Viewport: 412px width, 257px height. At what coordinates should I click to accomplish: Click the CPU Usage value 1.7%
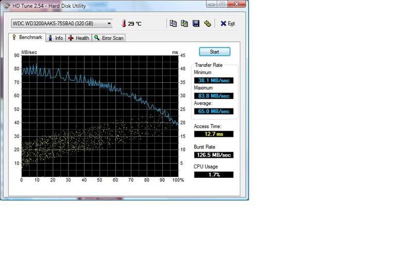pos(214,175)
